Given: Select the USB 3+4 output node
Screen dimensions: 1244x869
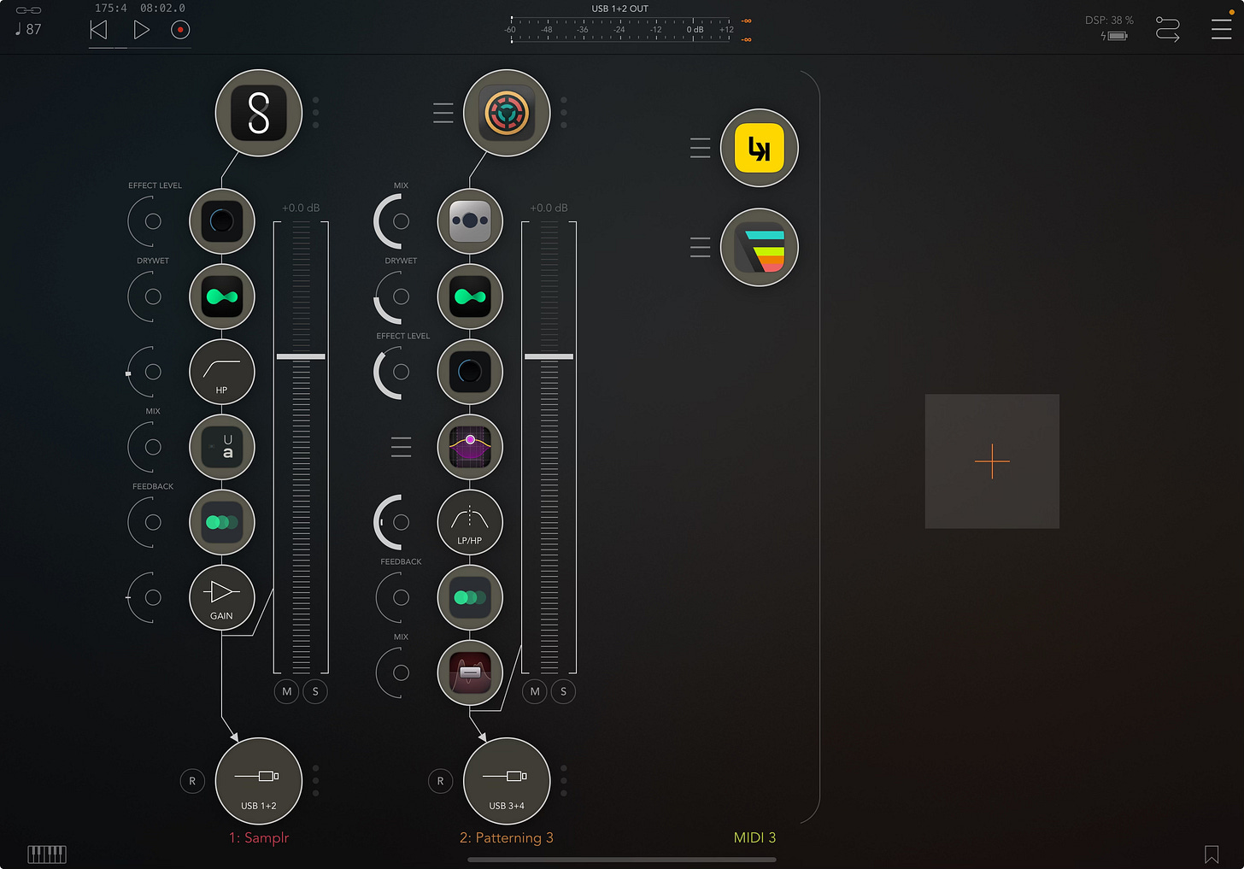Looking at the screenshot, I should pos(507,781).
